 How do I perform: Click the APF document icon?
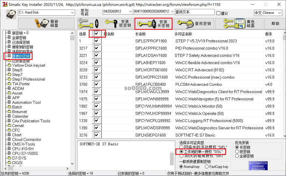[9, 98]
